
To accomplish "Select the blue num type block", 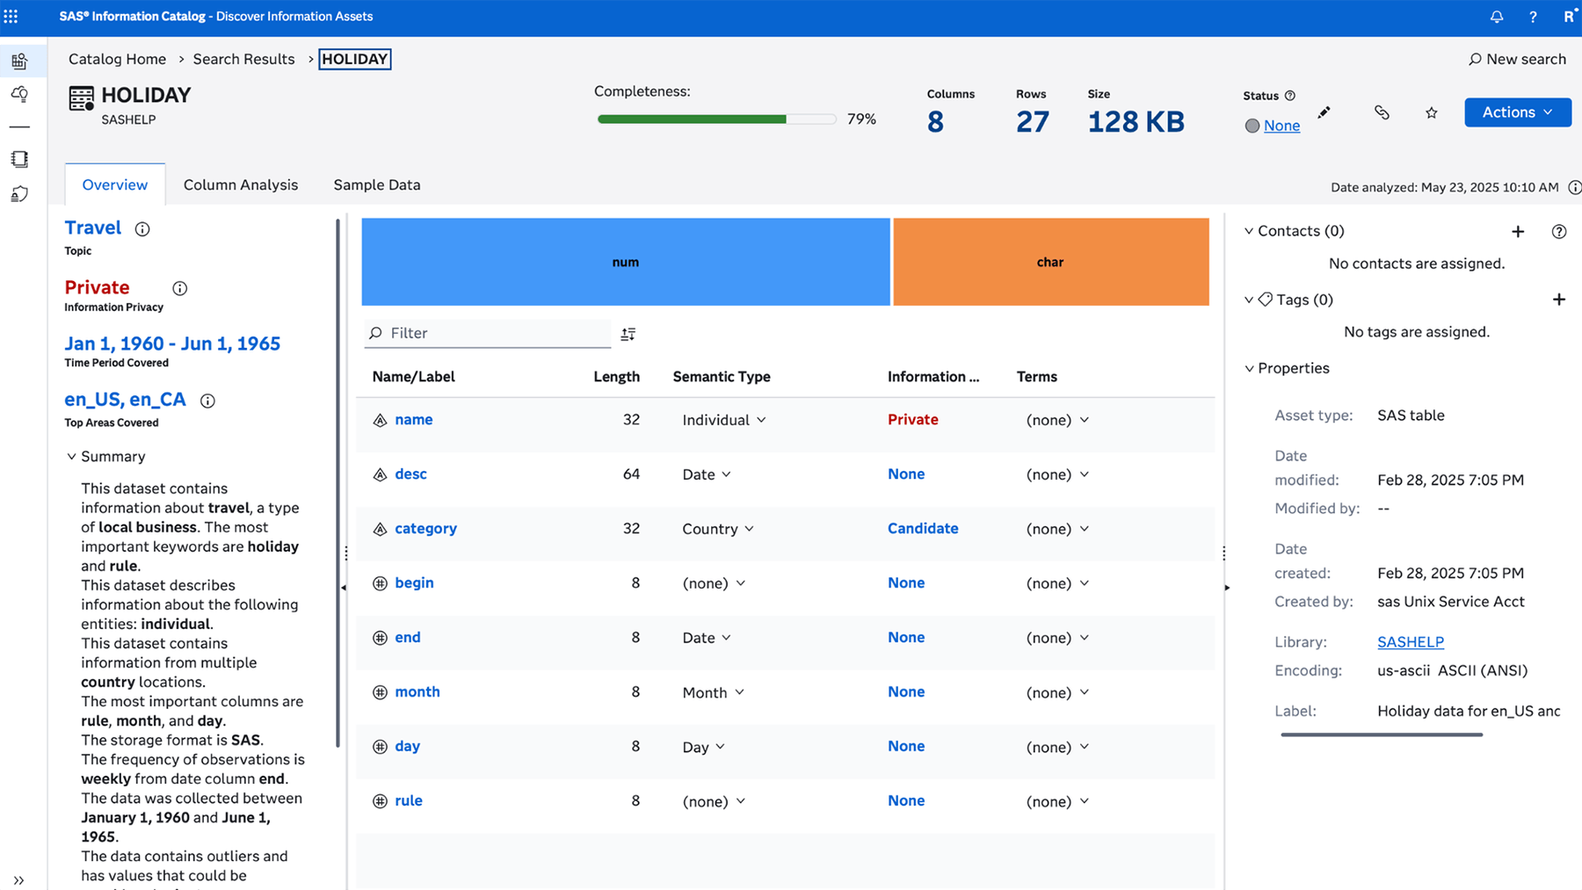I will 626,262.
